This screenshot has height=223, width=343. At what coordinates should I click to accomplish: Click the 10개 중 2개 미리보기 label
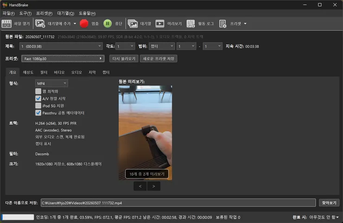click(x=147, y=174)
